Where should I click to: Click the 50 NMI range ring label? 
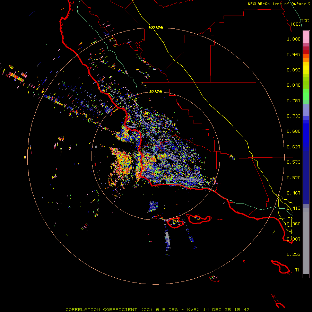click(x=156, y=92)
